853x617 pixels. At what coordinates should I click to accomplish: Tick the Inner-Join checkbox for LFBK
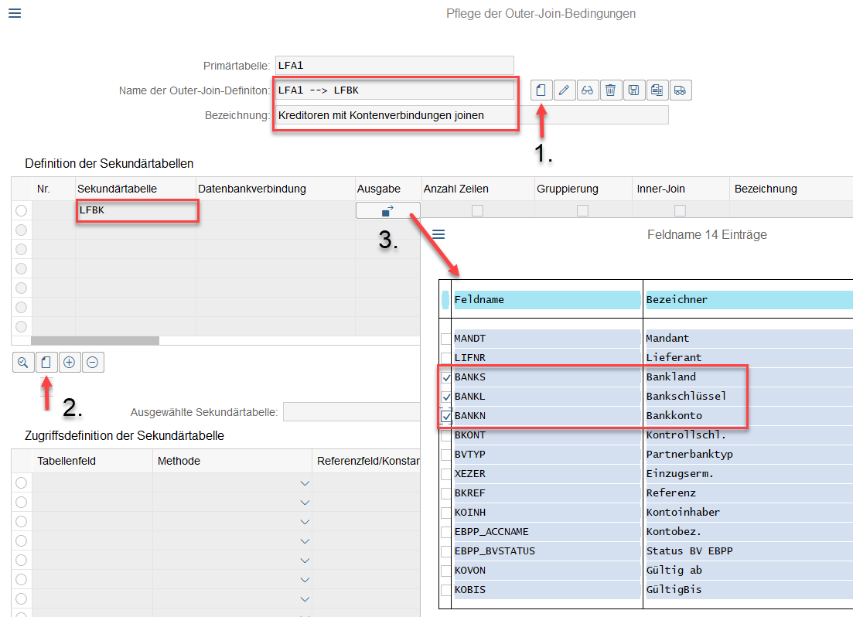[680, 210]
